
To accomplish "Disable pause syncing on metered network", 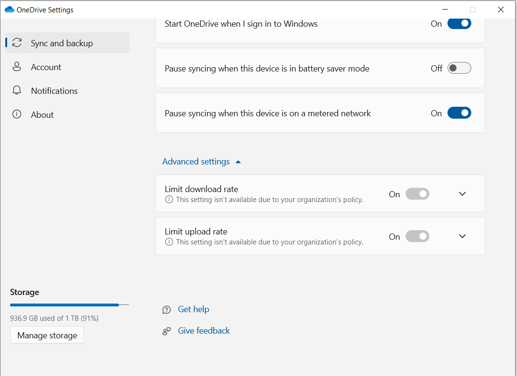I will pyautogui.click(x=459, y=113).
